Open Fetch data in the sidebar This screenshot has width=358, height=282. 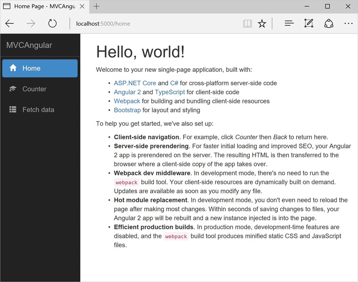coord(38,109)
